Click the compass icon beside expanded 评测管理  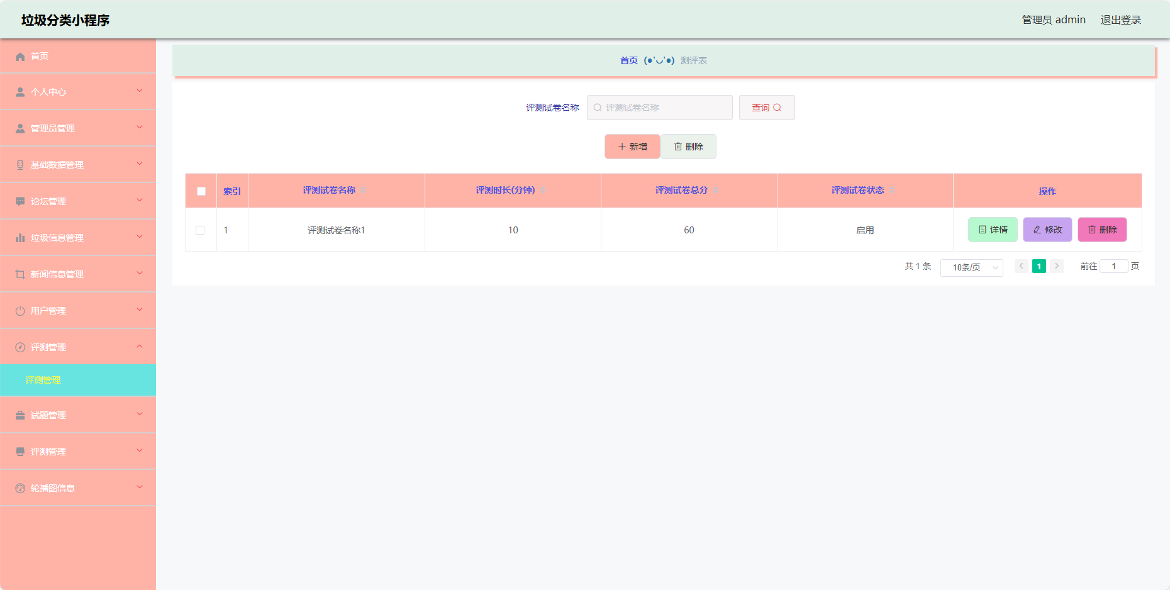point(20,347)
